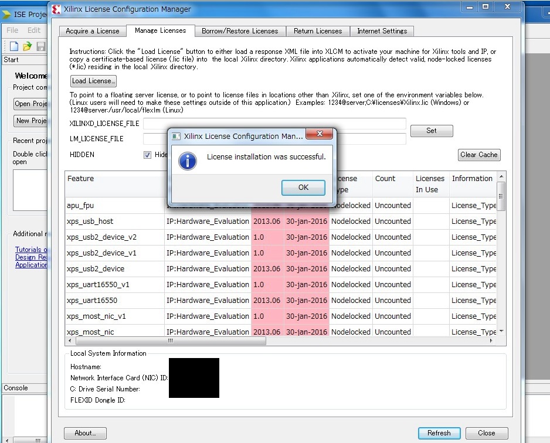Close License Configuration Manager via title bar X
This screenshot has height=443, width=550.
click(508, 7)
